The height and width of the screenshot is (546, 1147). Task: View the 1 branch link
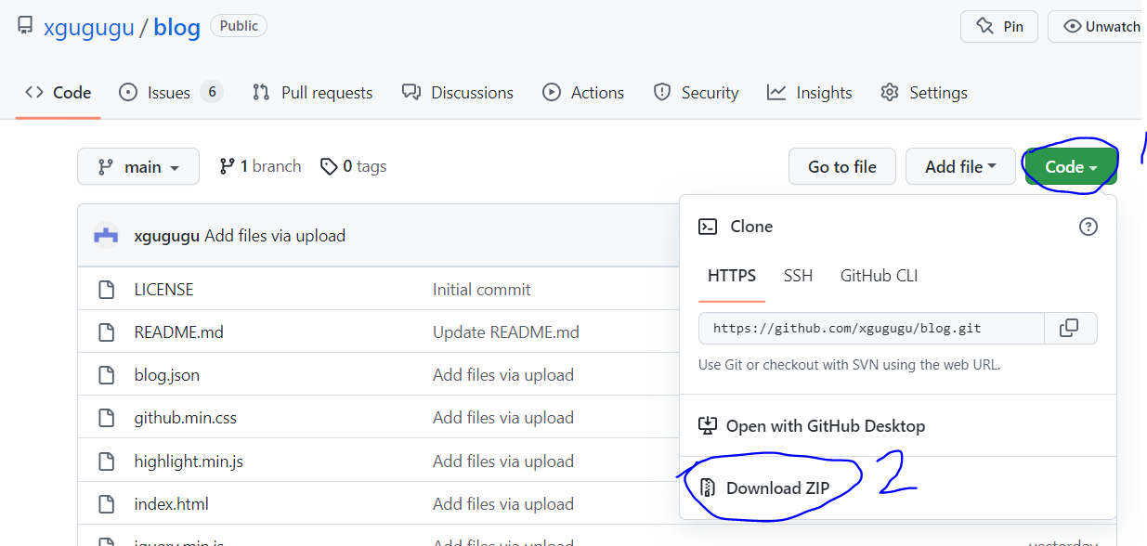[x=260, y=166]
